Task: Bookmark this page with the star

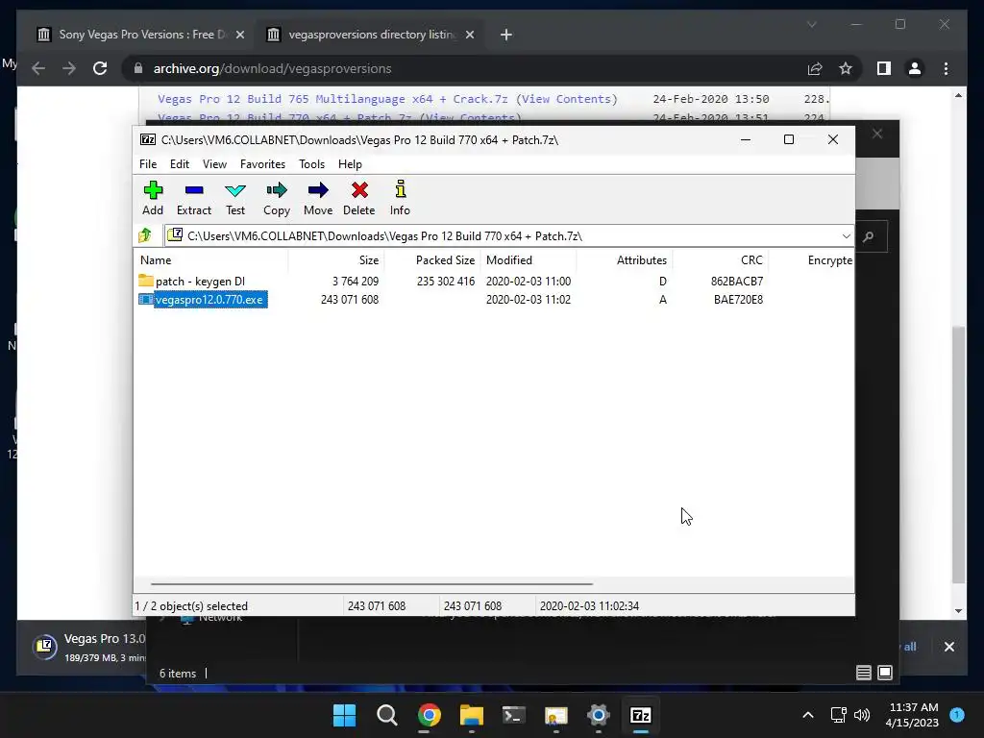Action: point(846,68)
